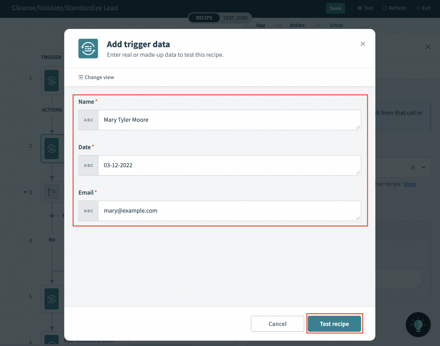Click the Test recipe button
The width and height of the screenshot is (440, 346).
point(334,324)
